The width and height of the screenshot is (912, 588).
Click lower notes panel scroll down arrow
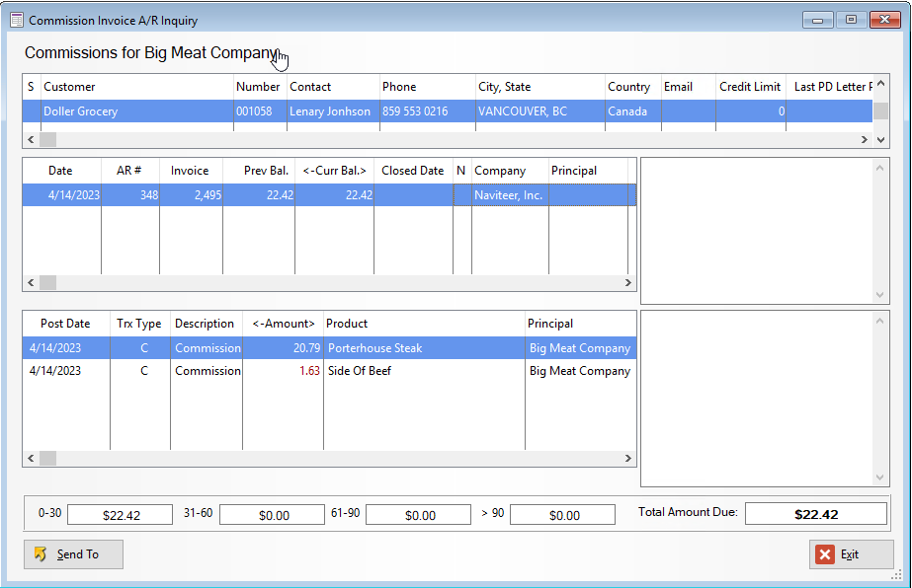(x=879, y=478)
